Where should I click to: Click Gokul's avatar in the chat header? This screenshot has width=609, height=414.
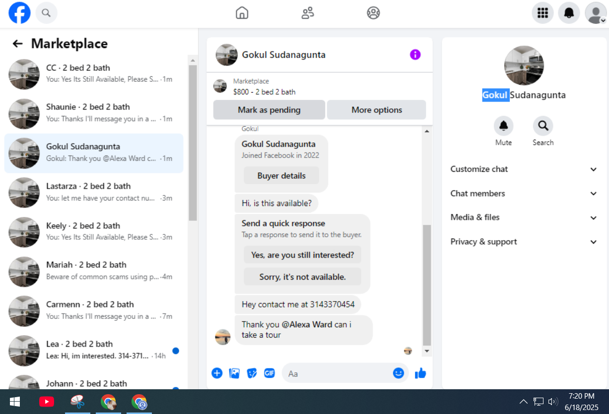point(226,54)
